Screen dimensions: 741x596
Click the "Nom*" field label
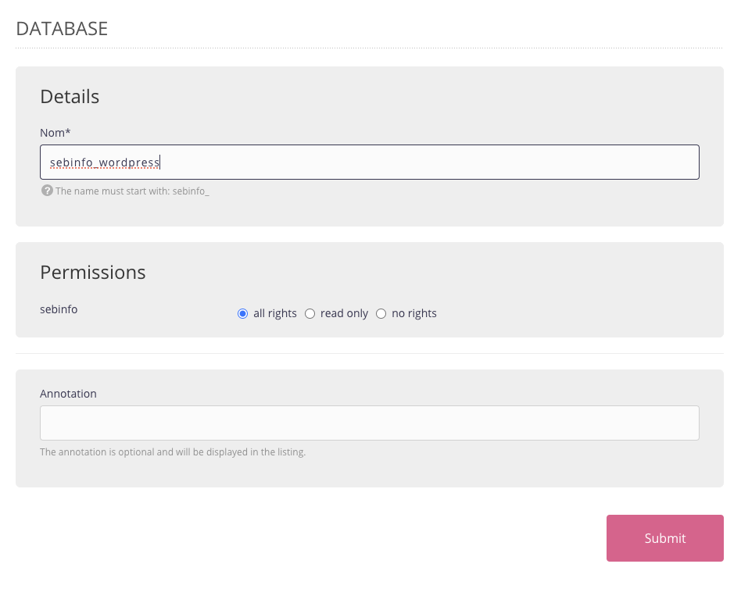[x=55, y=133]
